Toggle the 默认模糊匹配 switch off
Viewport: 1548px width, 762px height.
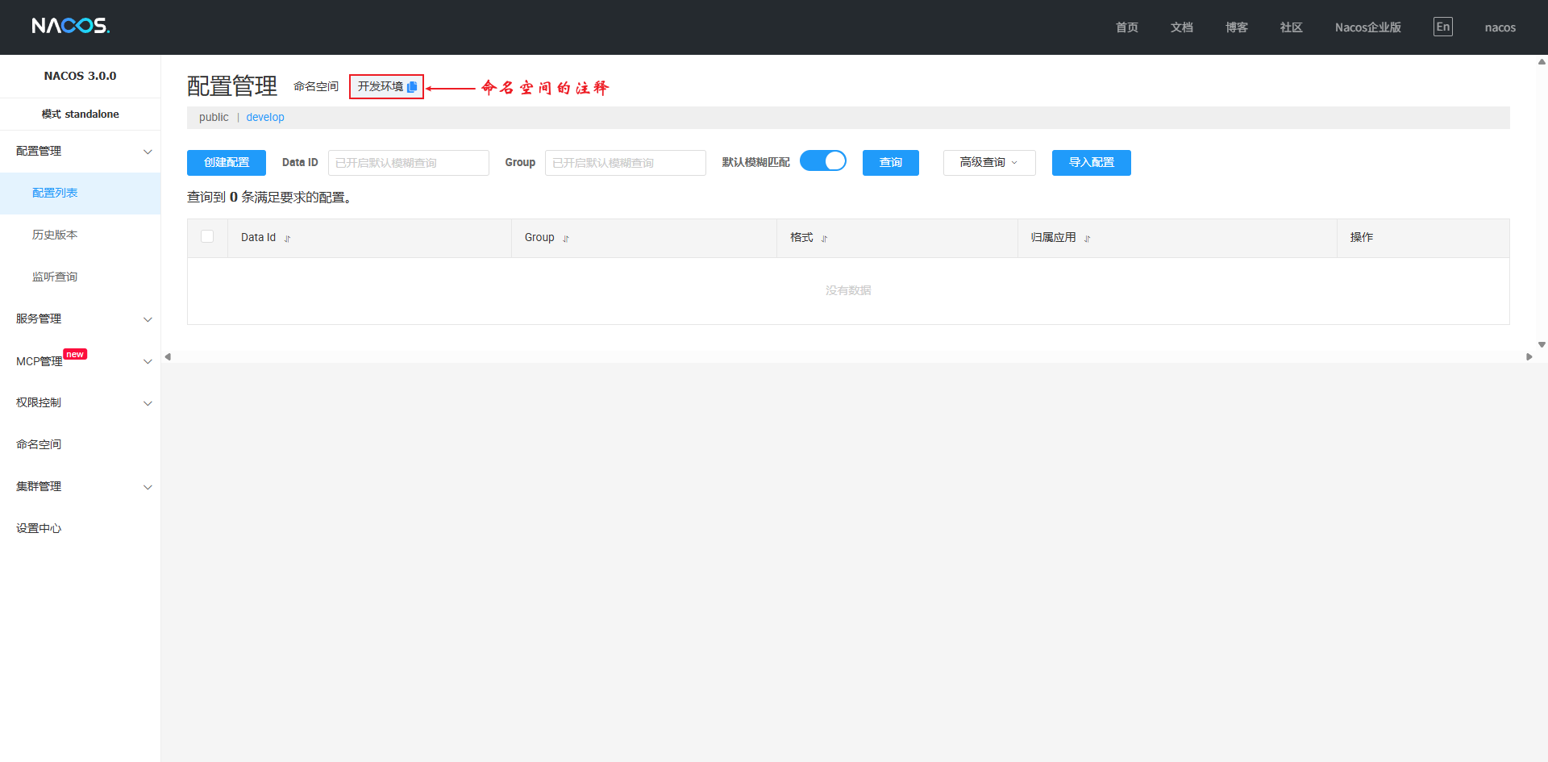823,160
